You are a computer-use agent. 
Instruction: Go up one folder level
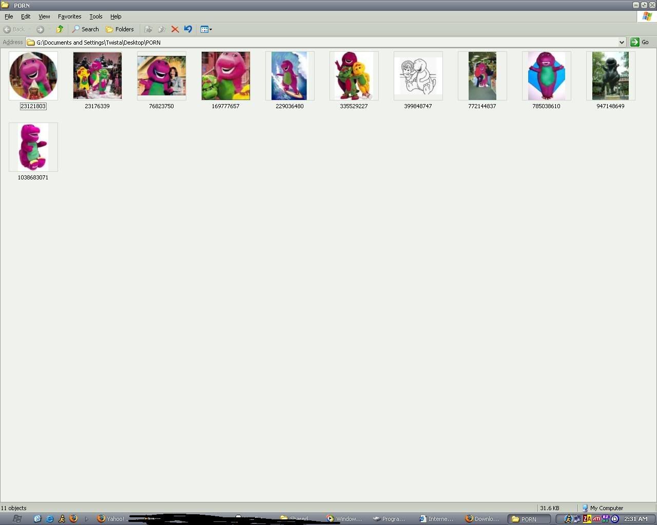60,29
